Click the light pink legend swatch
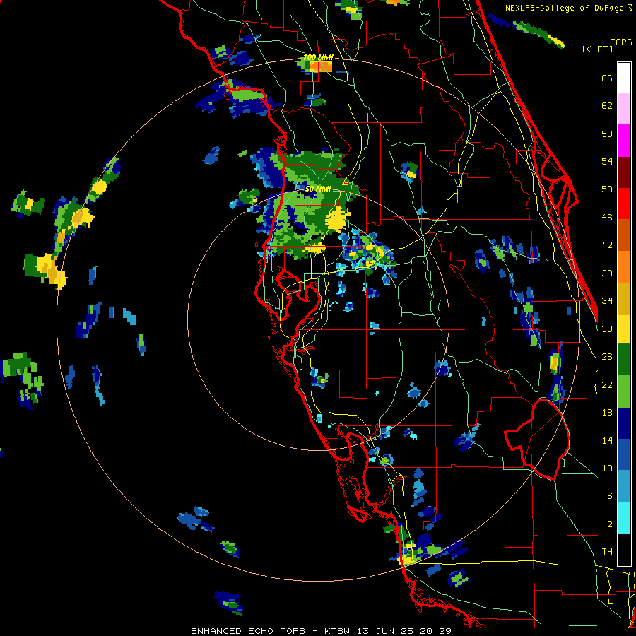 click(624, 109)
